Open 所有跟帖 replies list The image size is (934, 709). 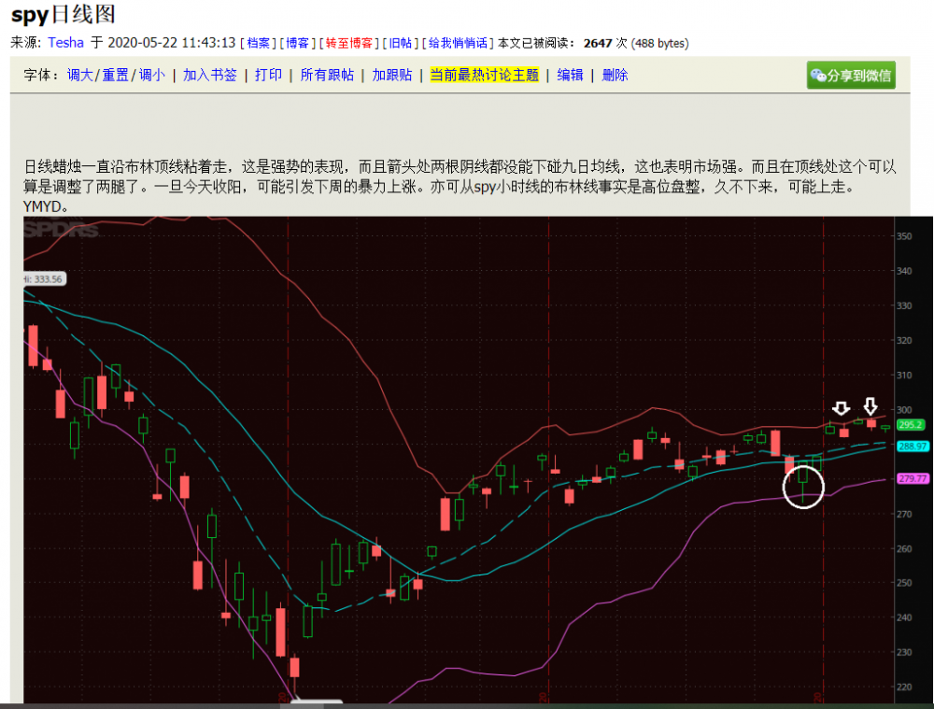pyautogui.click(x=327, y=75)
